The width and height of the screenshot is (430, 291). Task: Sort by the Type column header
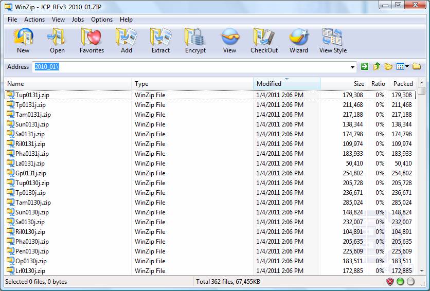tap(192, 84)
